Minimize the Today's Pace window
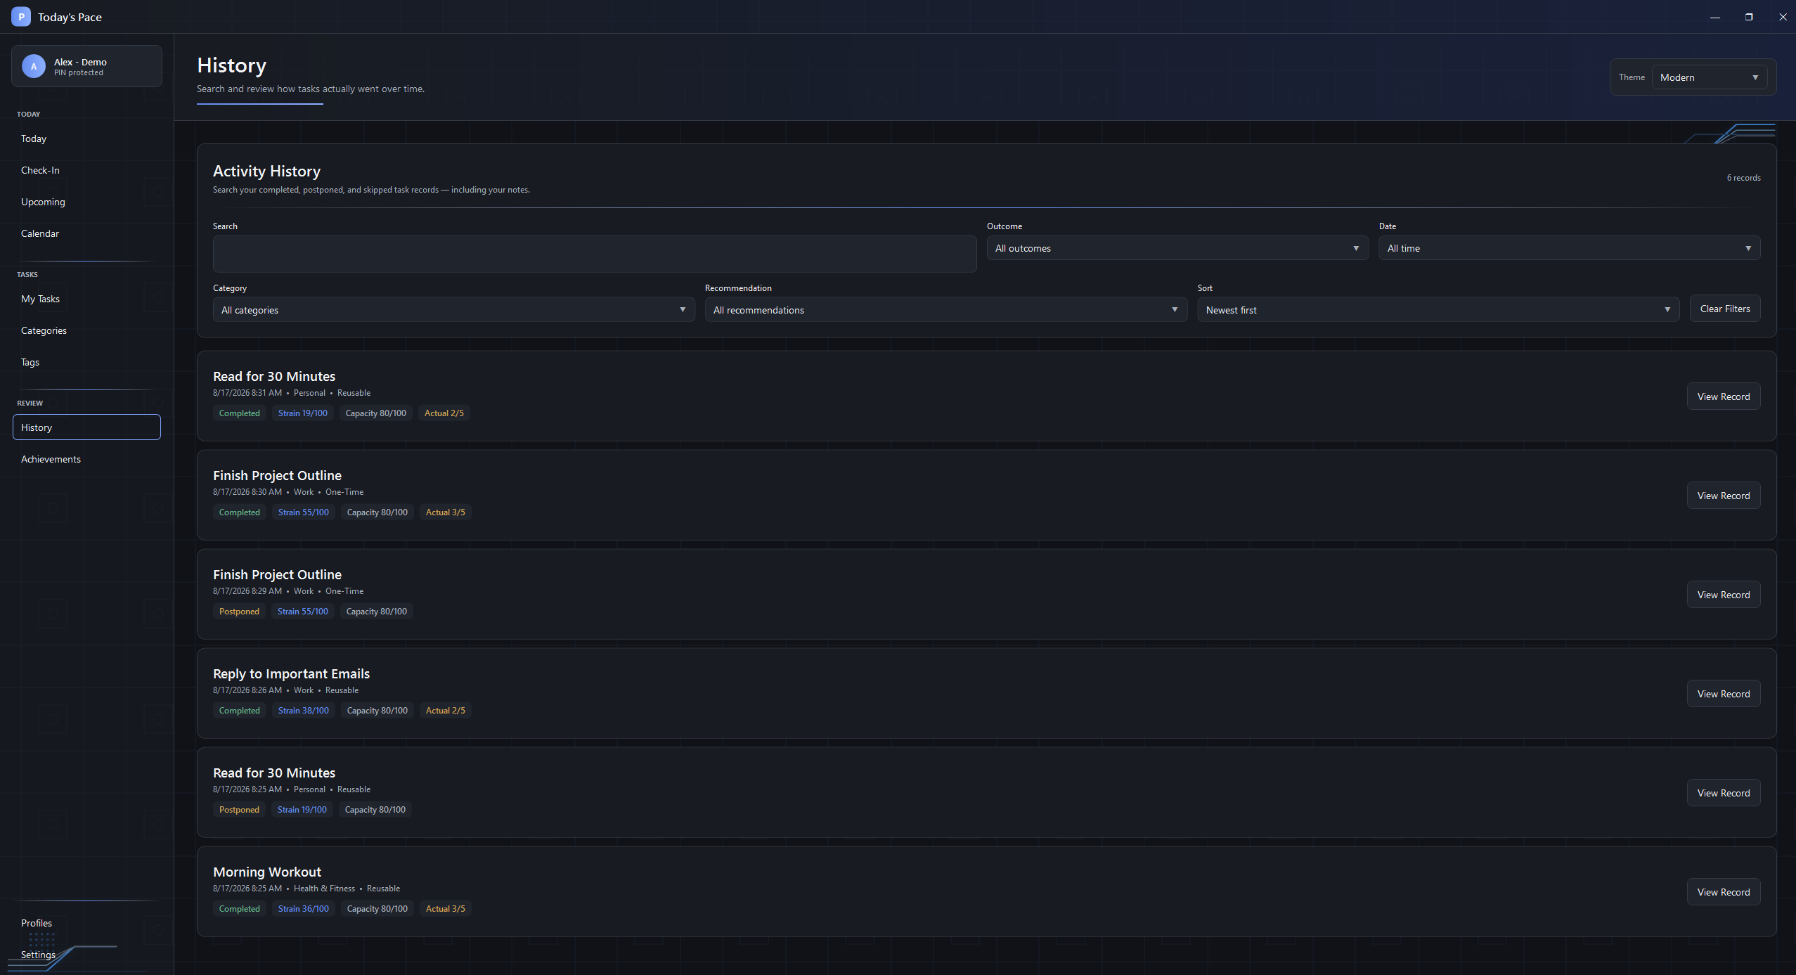This screenshot has height=975, width=1796. click(x=1715, y=17)
